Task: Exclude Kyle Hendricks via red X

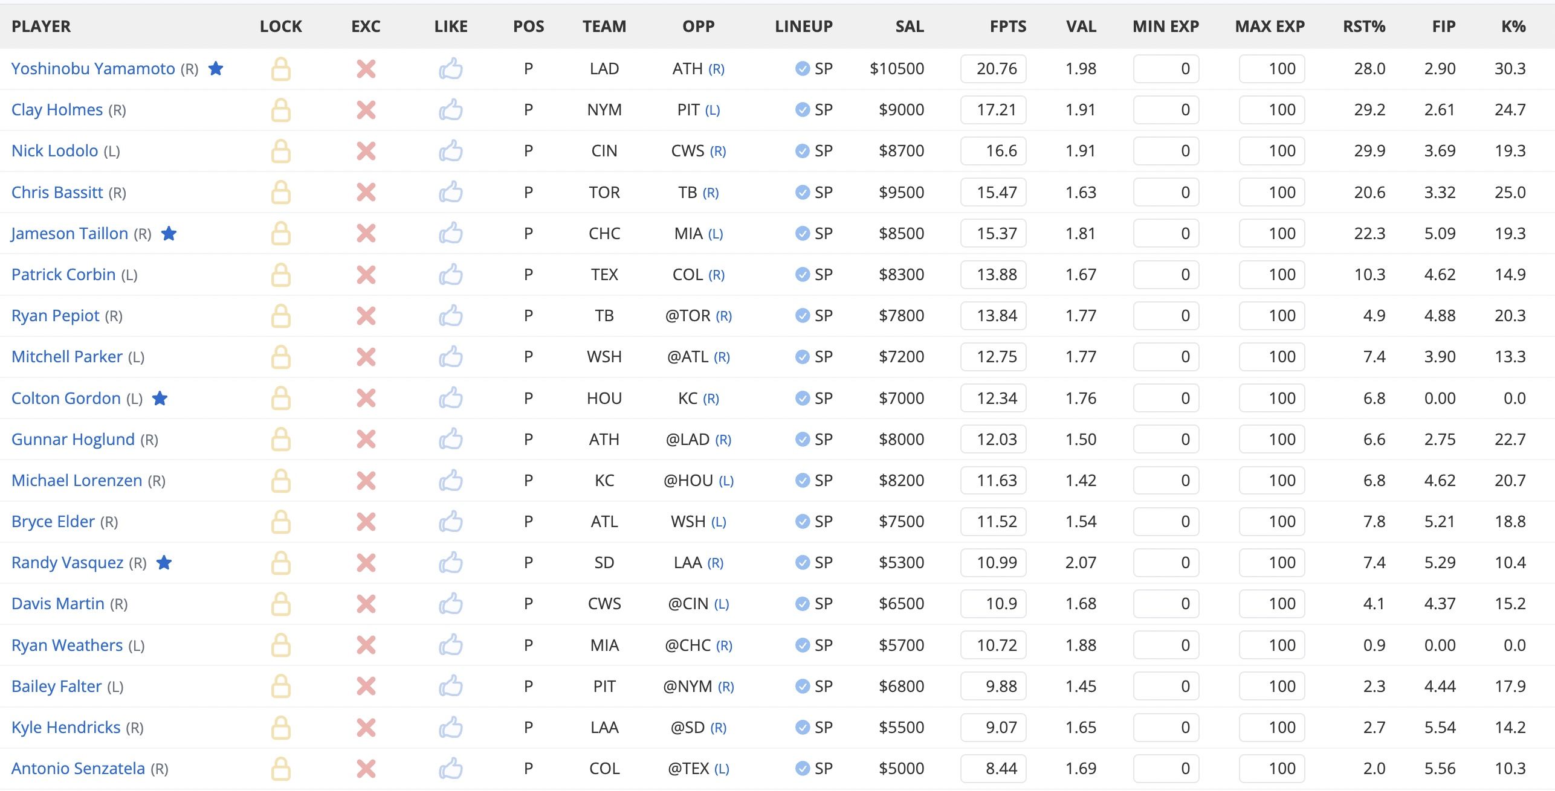Action: pyautogui.click(x=366, y=728)
